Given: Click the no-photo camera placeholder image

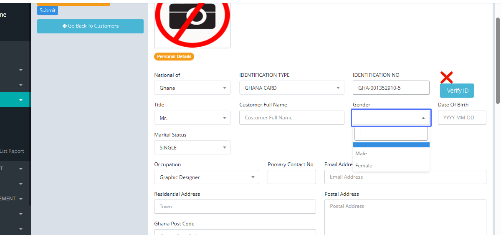Looking at the screenshot, I should click(x=192, y=23).
